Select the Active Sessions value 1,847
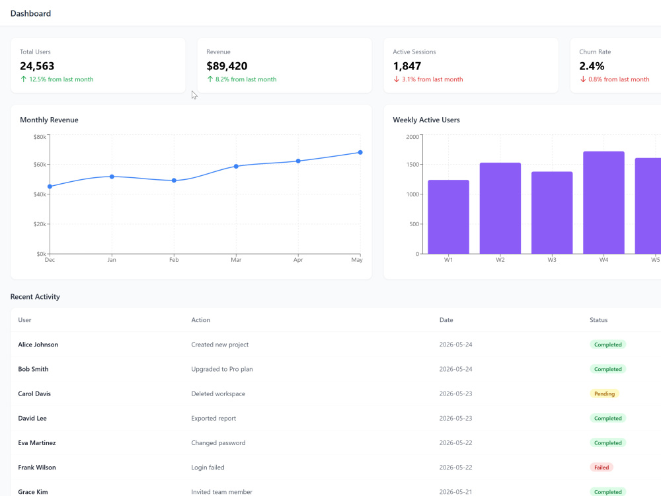 point(407,66)
